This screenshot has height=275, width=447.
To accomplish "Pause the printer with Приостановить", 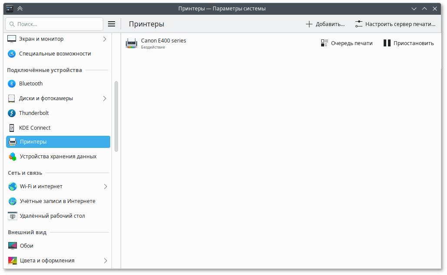I will point(408,43).
